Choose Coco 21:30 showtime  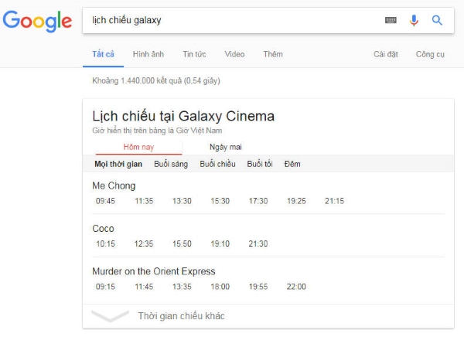tap(258, 243)
